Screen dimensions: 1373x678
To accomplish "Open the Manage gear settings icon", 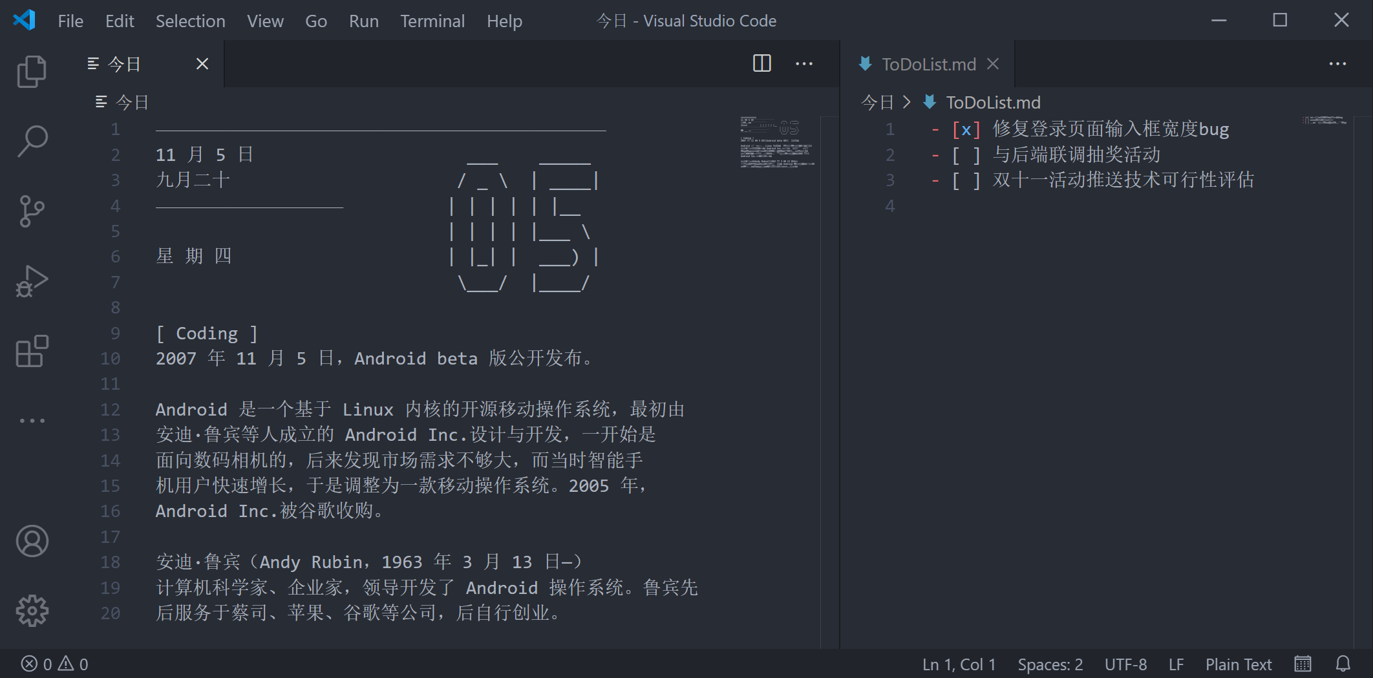I will 32,611.
